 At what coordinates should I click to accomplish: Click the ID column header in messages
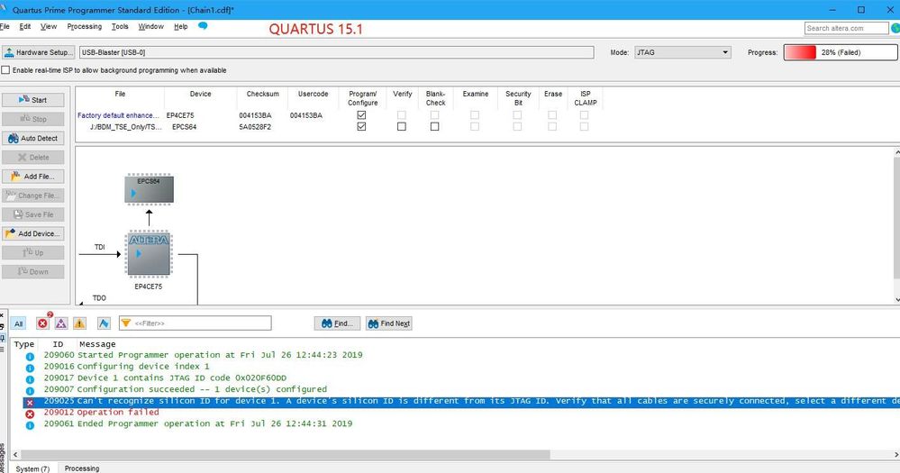58,344
